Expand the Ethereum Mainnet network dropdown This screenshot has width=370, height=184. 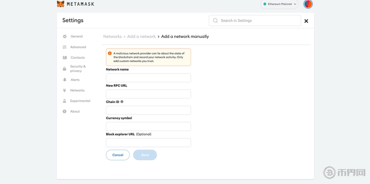click(x=280, y=4)
